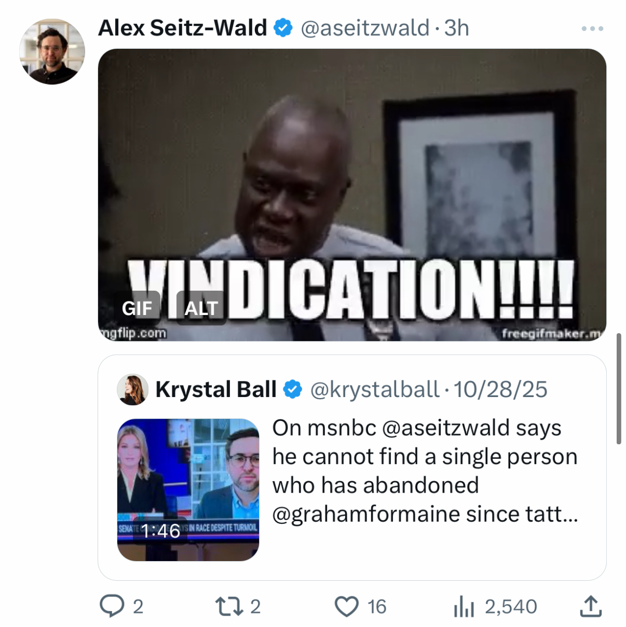The height and width of the screenshot is (627, 626).
Task: Click Krystal Ball's verified checkmark badge
Action: (x=293, y=389)
